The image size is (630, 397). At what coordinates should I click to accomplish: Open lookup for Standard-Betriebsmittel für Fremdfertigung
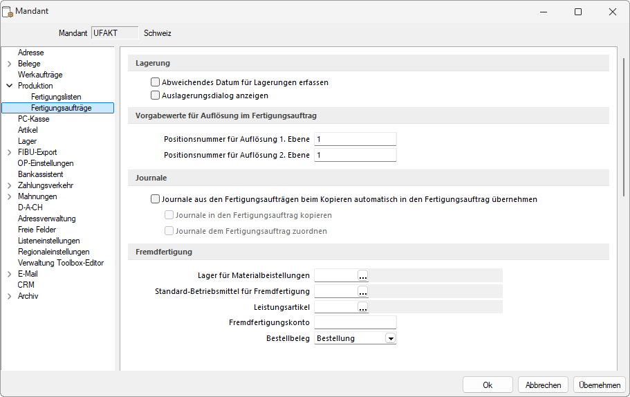pos(363,291)
